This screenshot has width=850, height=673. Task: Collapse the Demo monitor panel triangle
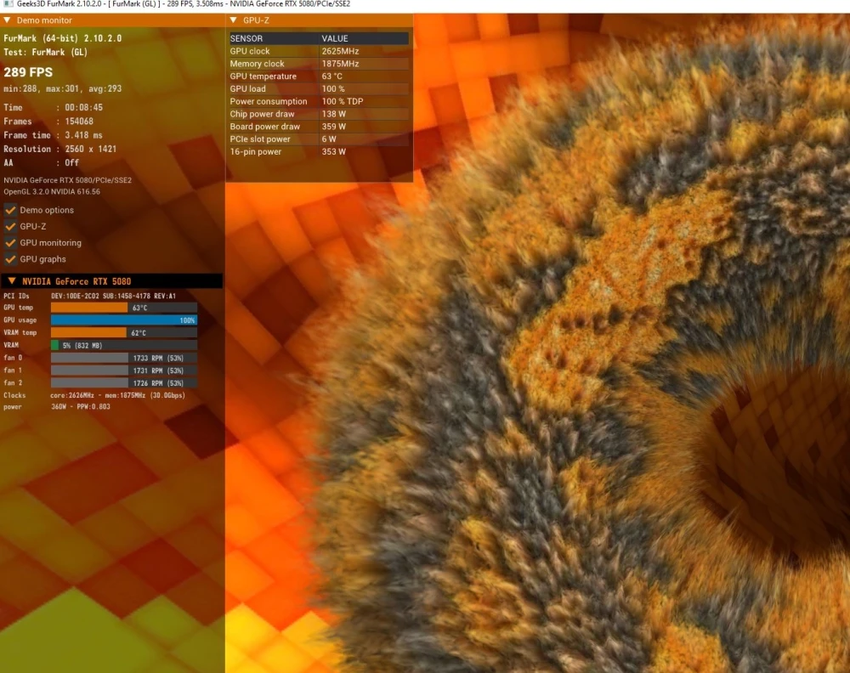(x=7, y=20)
